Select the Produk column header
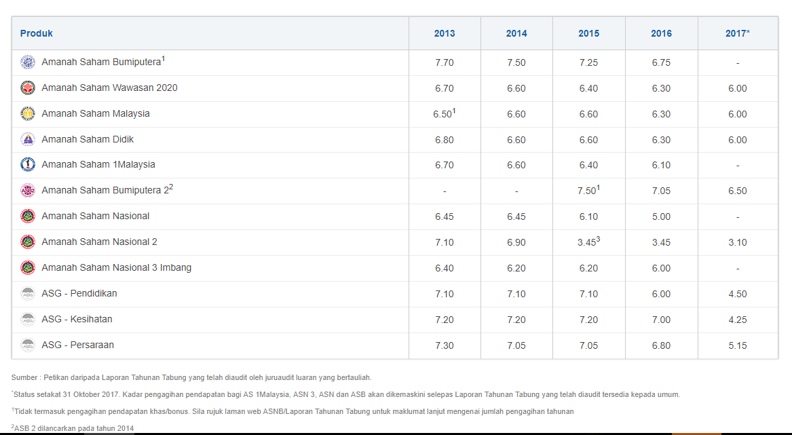 (x=210, y=33)
